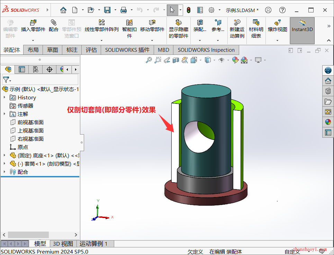
Task: Select 上视基准面 top plane in tree
Action: point(27,130)
